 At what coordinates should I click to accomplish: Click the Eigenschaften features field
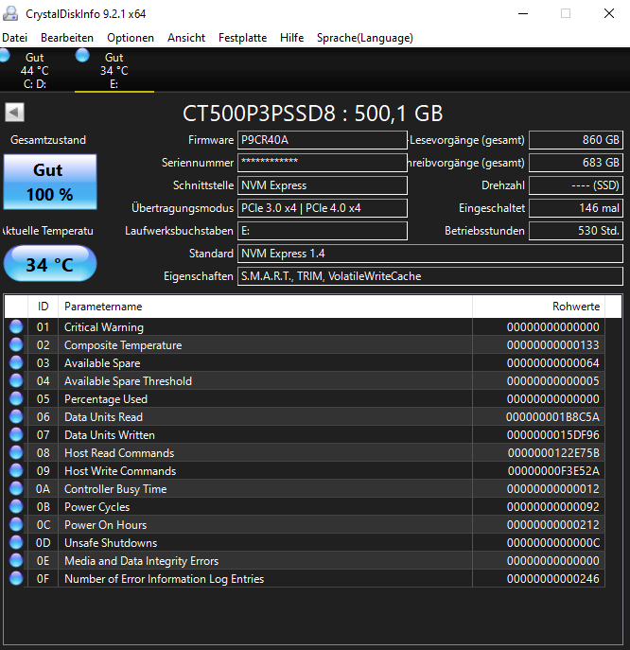429,276
